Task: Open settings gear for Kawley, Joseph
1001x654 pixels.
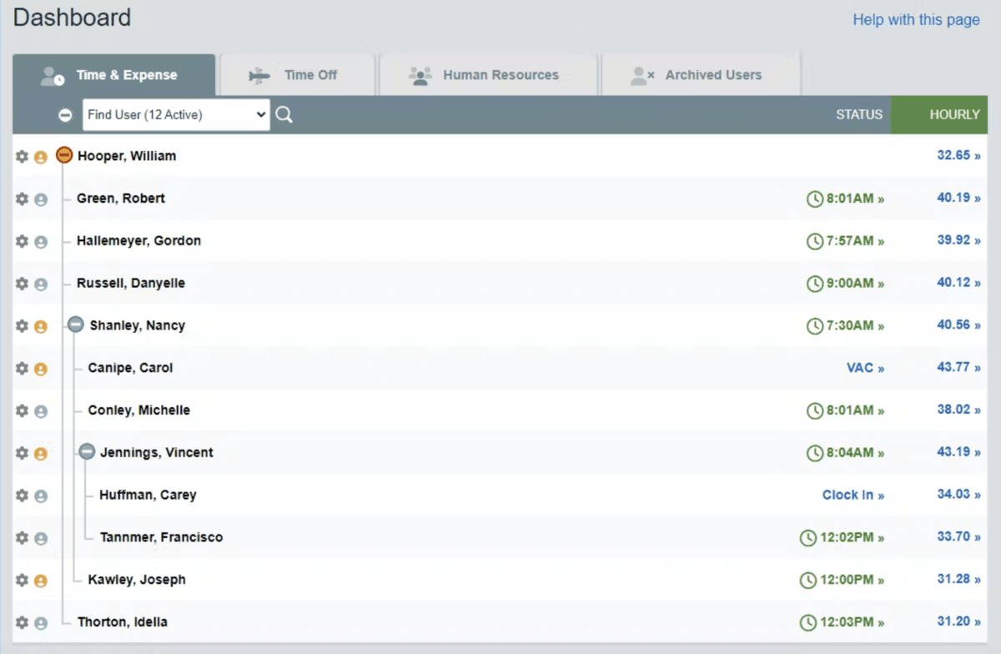Action: pyautogui.click(x=23, y=581)
